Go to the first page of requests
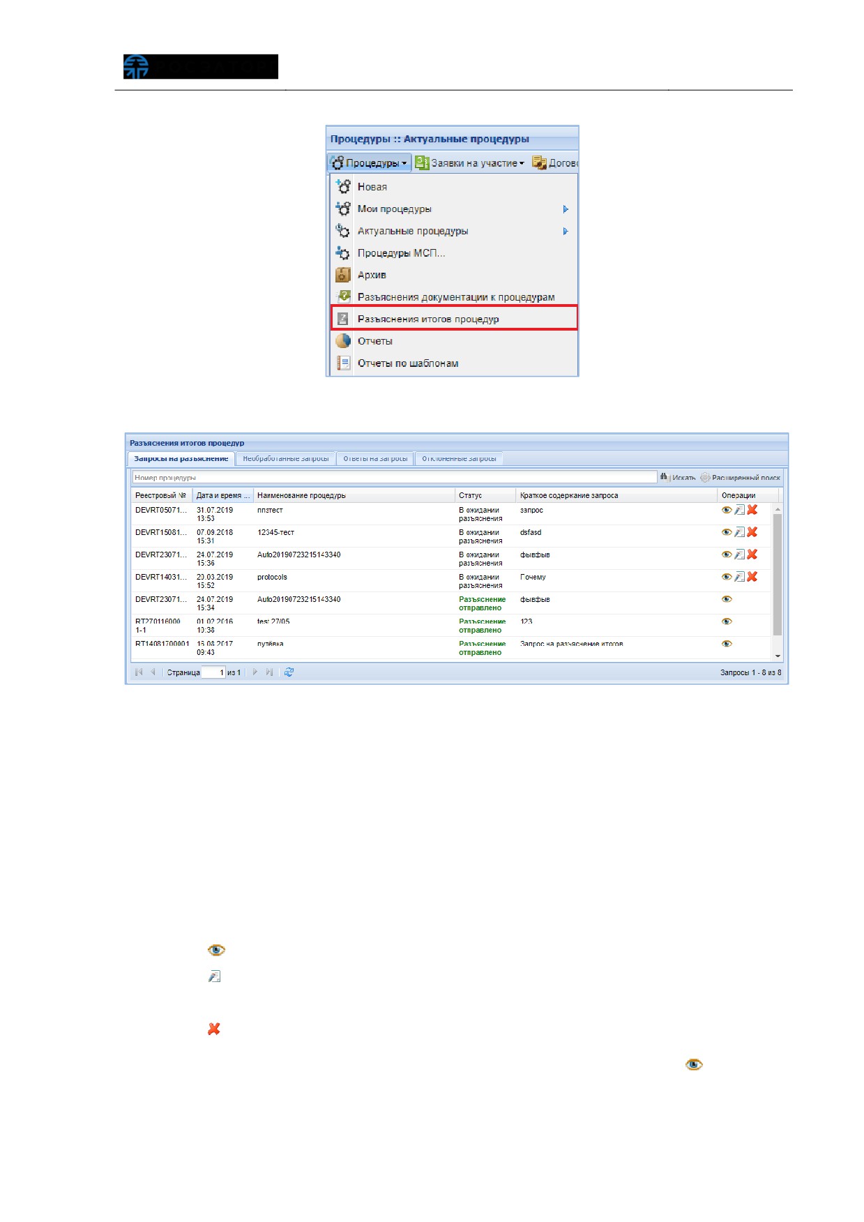This screenshot has height=1222, width=864. [x=139, y=672]
